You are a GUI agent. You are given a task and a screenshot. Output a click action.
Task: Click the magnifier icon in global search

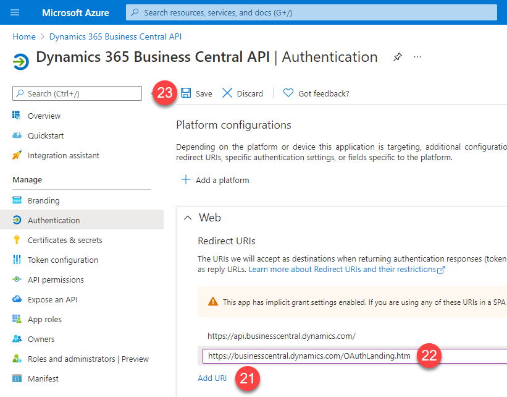coord(135,12)
